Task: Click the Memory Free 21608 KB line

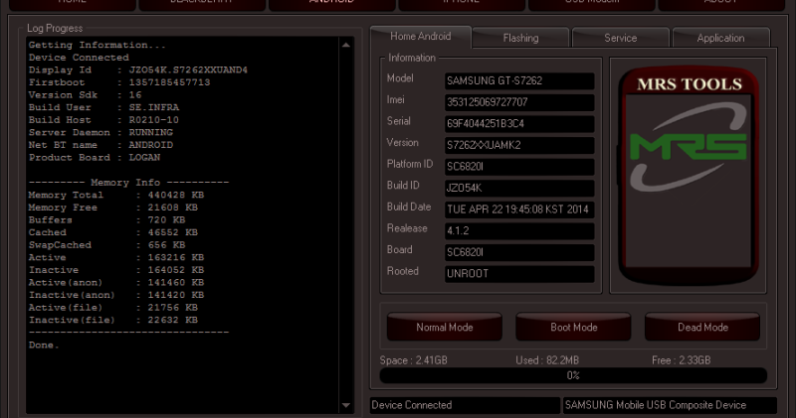Action: (x=113, y=208)
